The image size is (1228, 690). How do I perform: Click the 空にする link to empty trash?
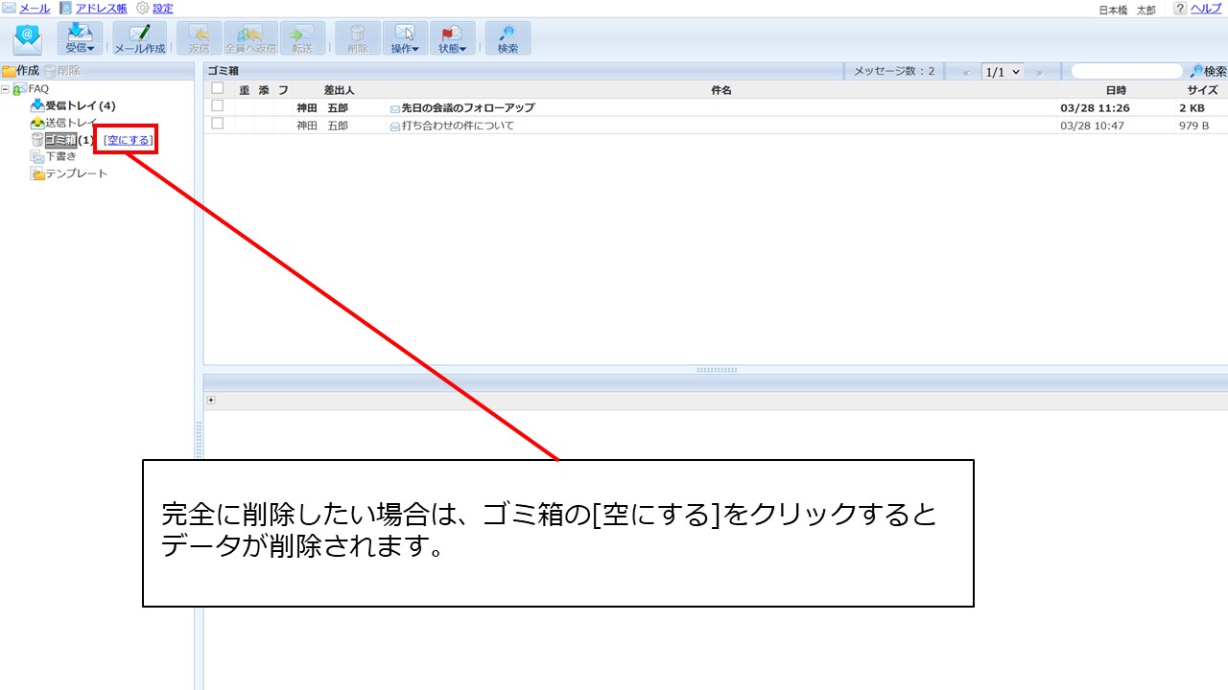point(126,139)
